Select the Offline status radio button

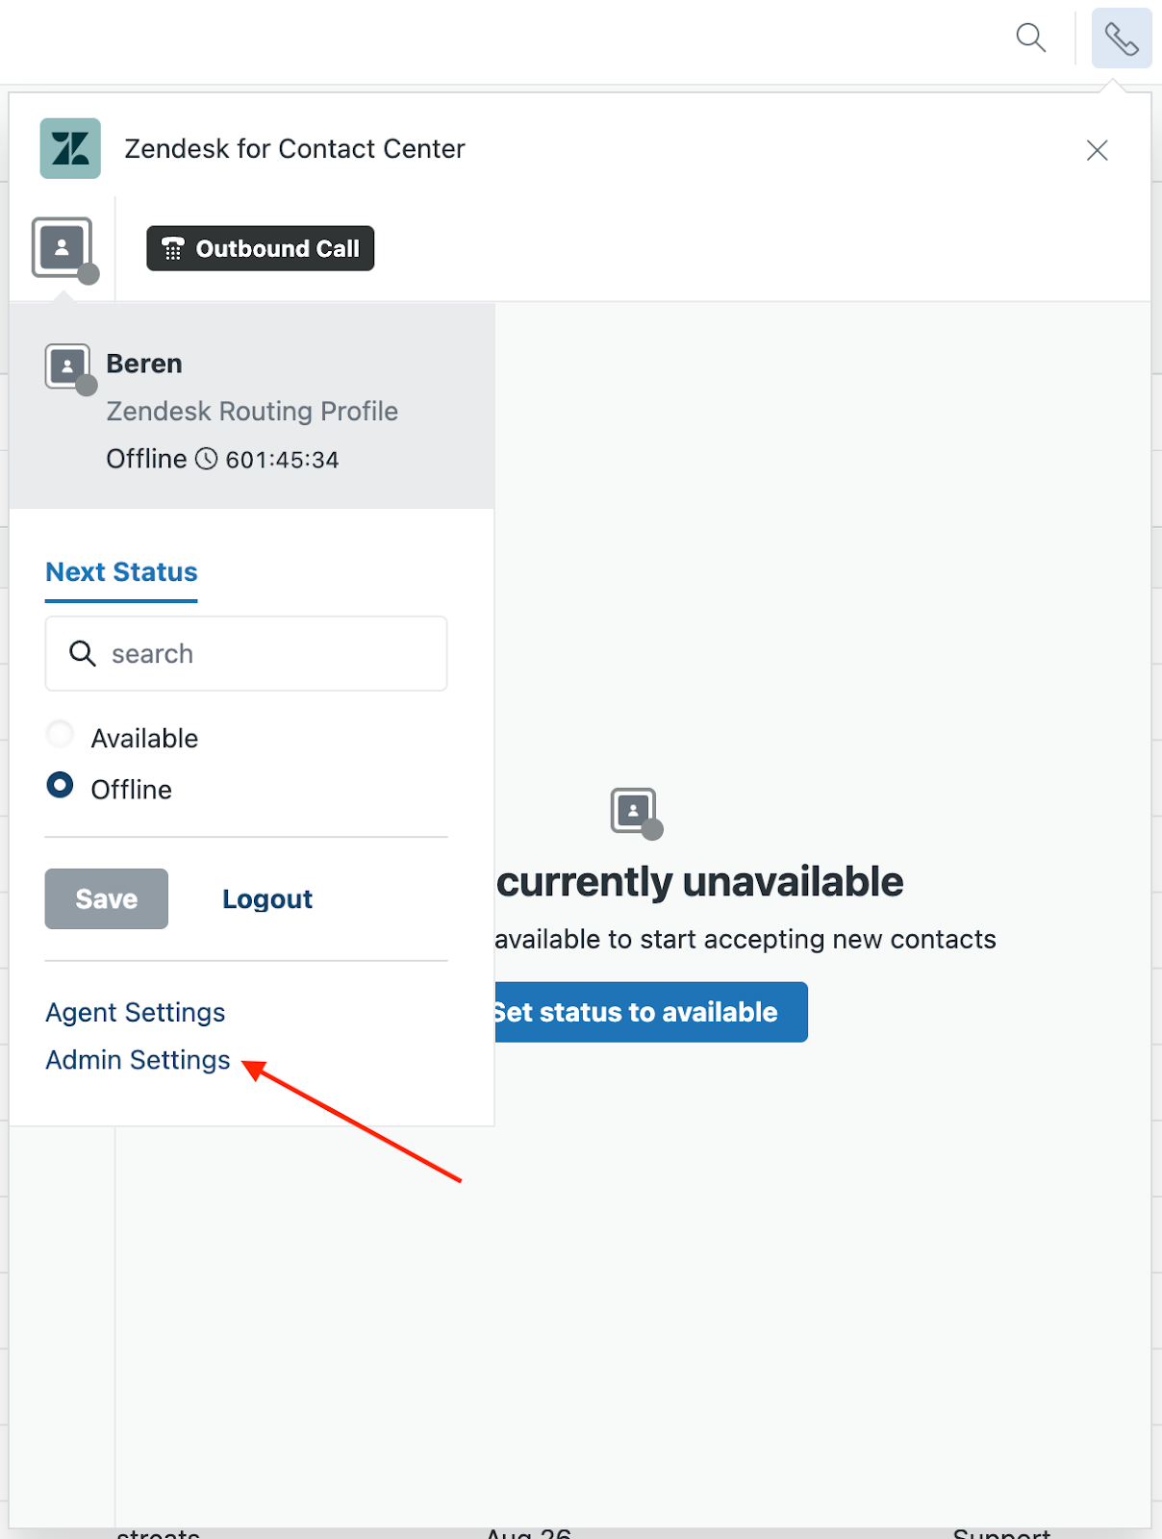click(60, 786)
